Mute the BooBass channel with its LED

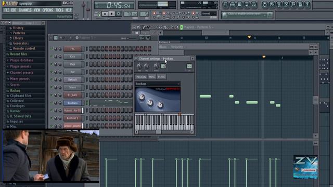[x=51, y=103]
